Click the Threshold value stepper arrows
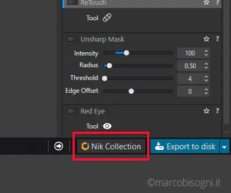The image size is (231, 193). pos(206,78)
